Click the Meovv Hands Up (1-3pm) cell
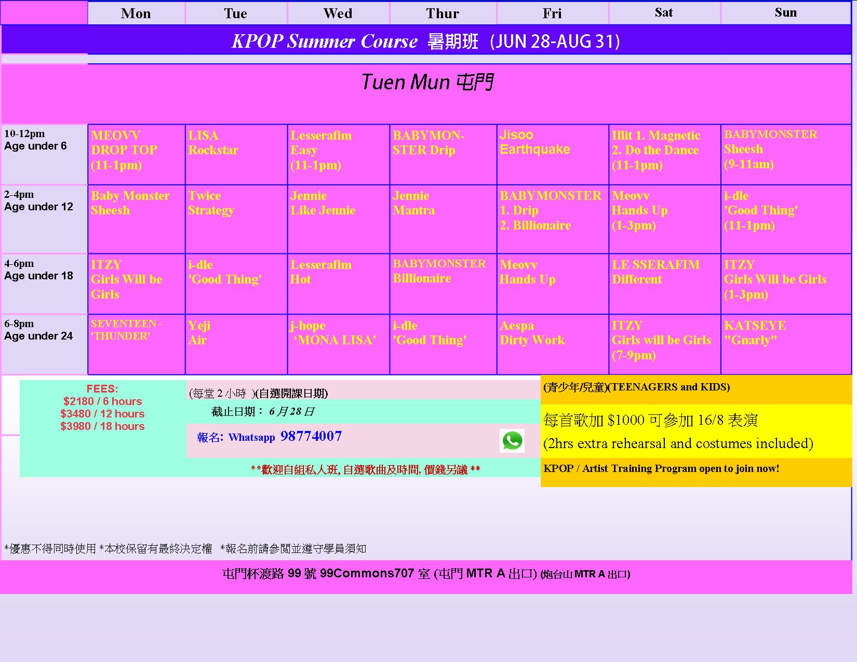The image size is (857, 662). [x=665, y=219]
